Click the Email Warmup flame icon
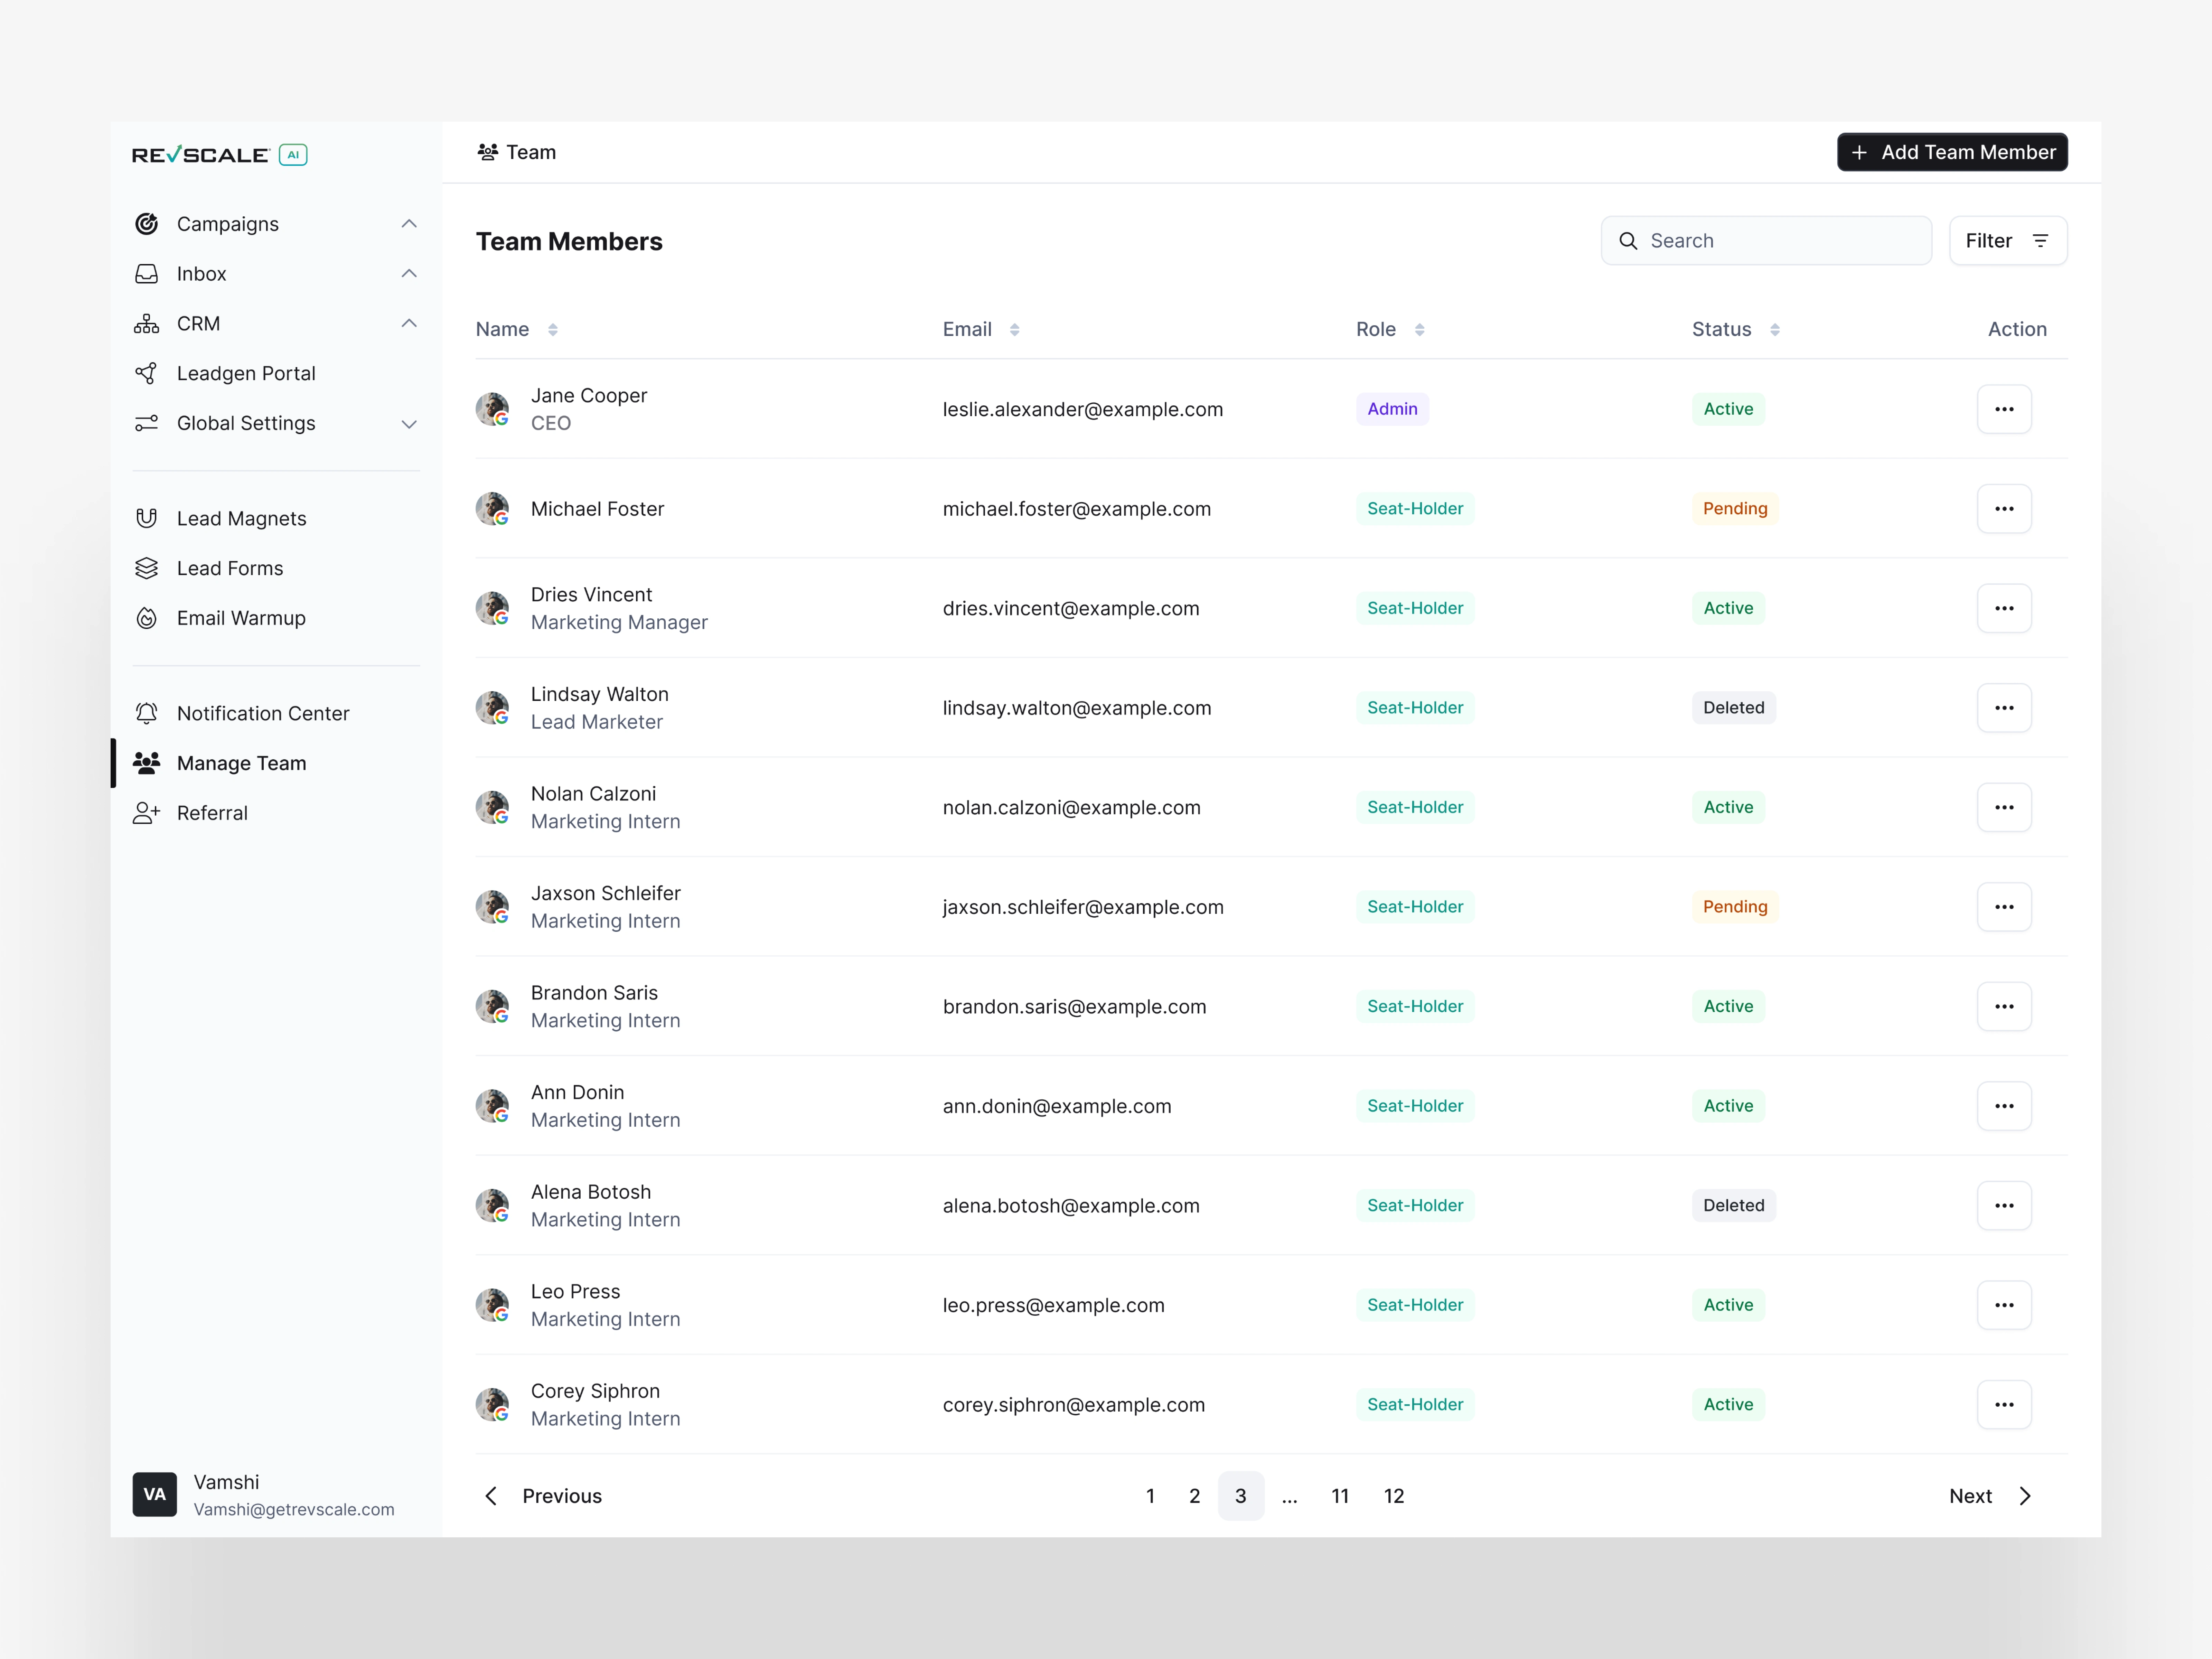Screen dimensions: 2212x1659 147,618
